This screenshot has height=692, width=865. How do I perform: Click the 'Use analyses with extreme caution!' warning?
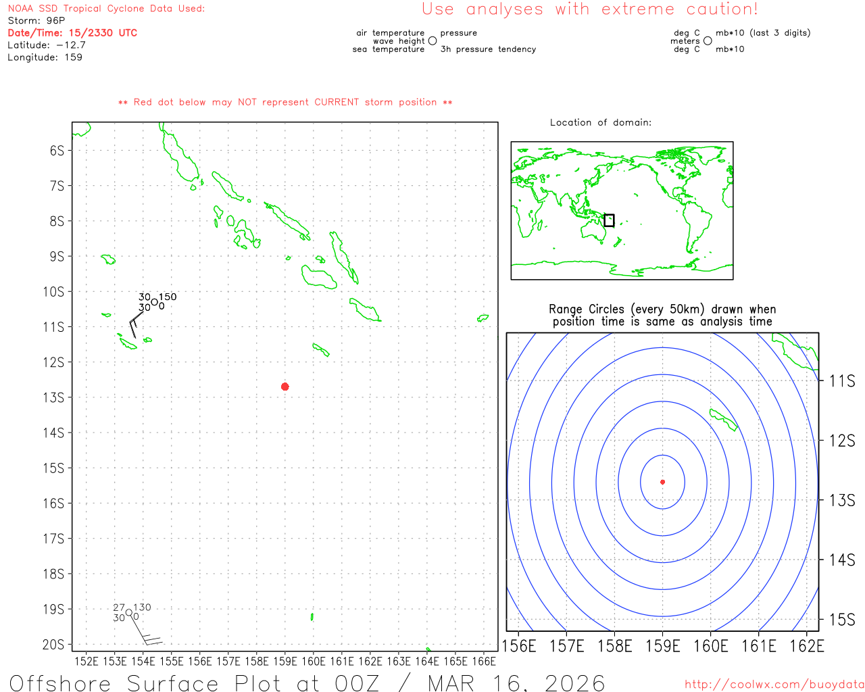coord(589,9)
